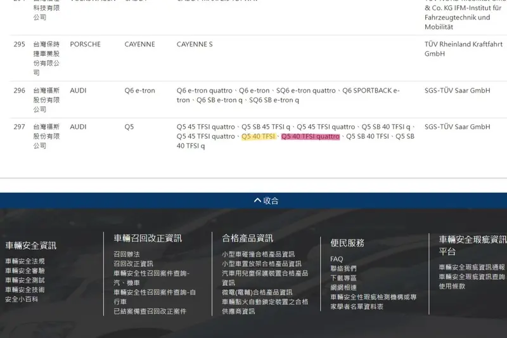
Task: Click CAYENNE S model cell
Action: pyautogui.click(x=195, y=44)
